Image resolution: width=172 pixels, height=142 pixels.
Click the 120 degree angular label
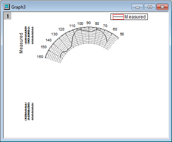tap(61, 29)
